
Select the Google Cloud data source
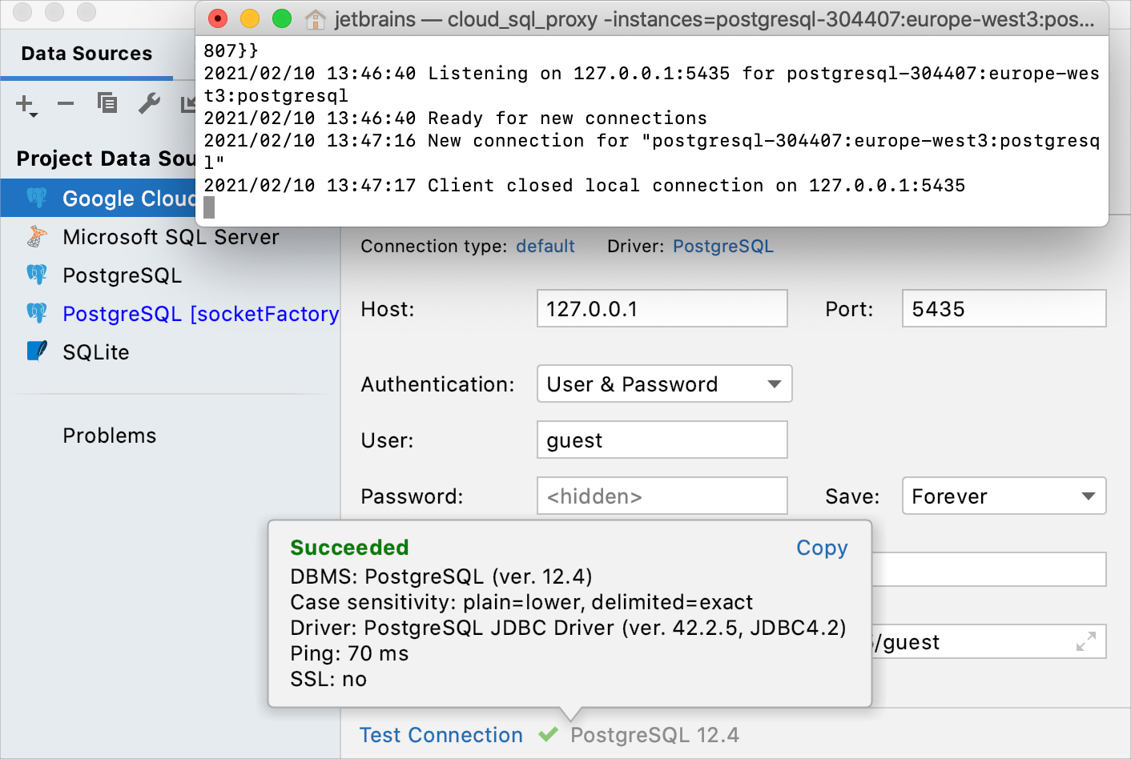point(128,198)
